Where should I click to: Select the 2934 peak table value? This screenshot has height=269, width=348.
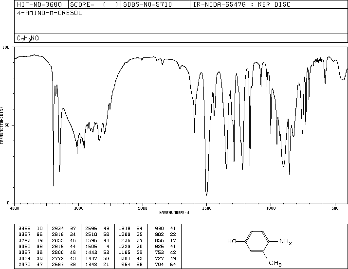[x=58, y=228]
